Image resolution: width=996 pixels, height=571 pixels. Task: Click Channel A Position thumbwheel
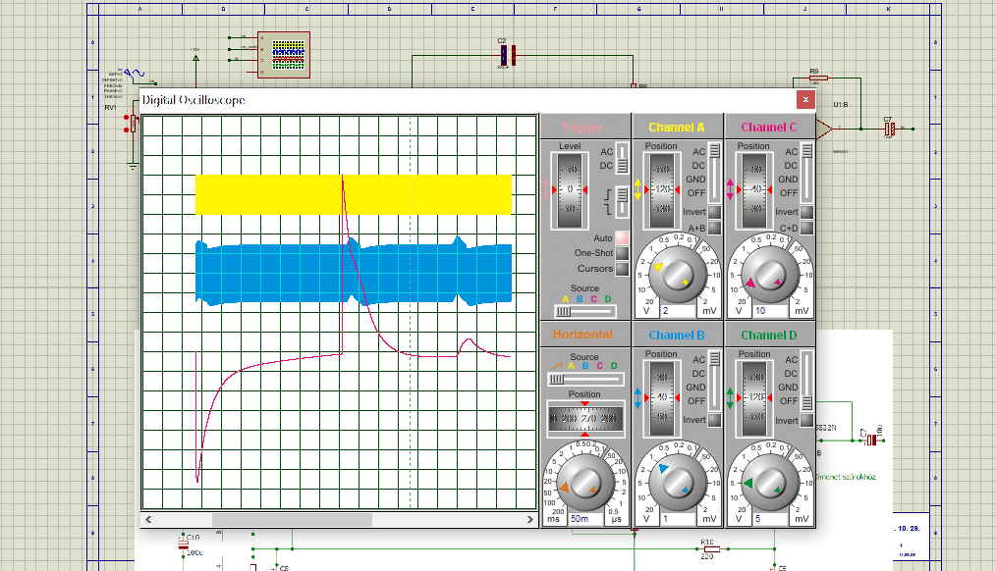(x=662, y=189)
